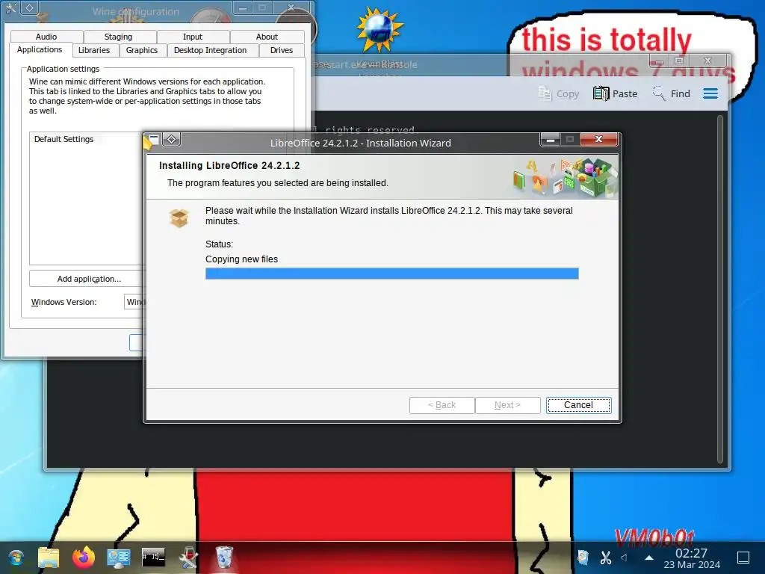Click LibreOffice banner graphic in installer
The image size is (765, 574).
coord(565,178)
